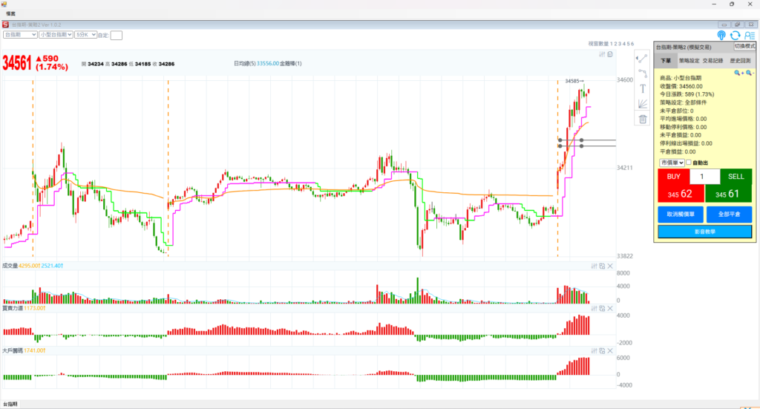Zoom in with the magnifier plus icon
This screenshot has height=409, width=760.
(x=738, y=73)
